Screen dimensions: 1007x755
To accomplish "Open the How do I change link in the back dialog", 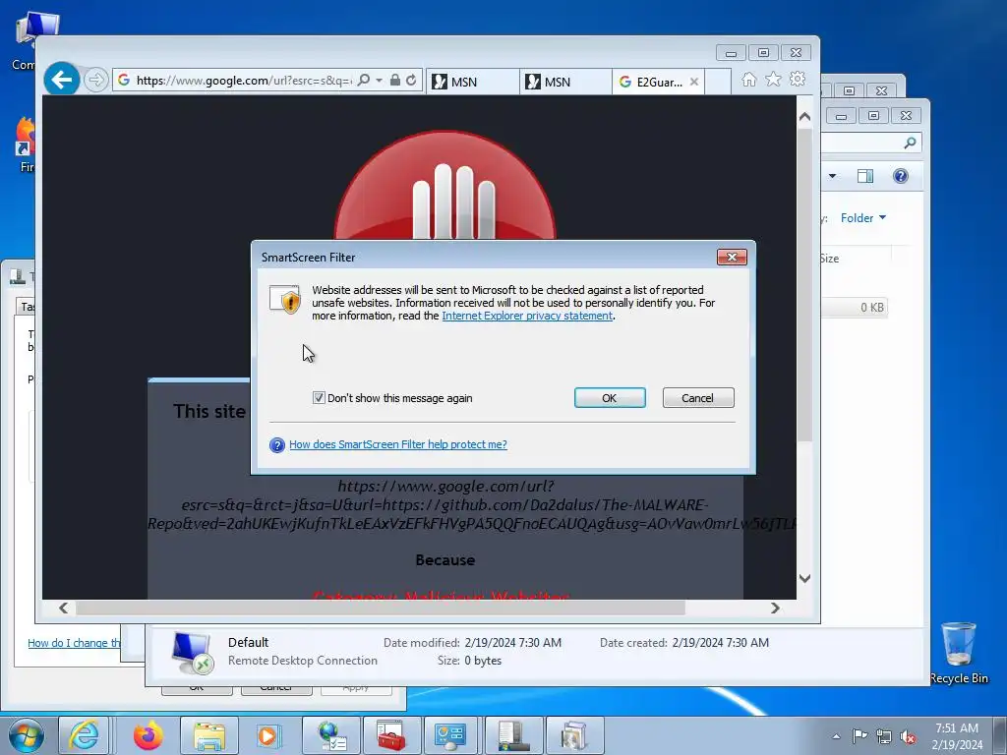I will [74, 643].
